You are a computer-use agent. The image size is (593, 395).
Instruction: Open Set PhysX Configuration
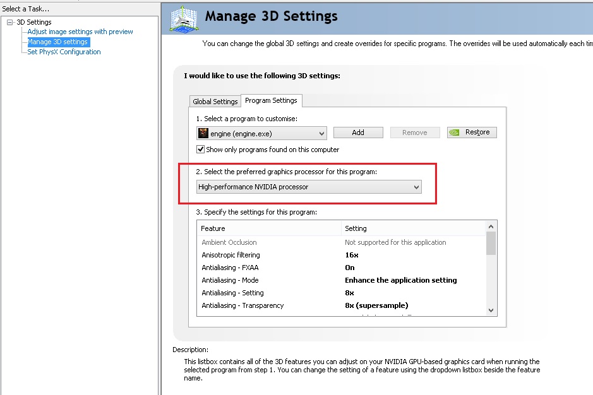click(64, 52)
